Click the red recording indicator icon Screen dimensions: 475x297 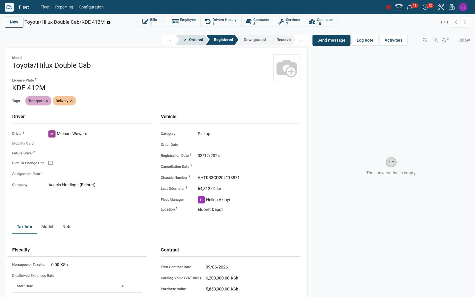[x=388, y=7]
